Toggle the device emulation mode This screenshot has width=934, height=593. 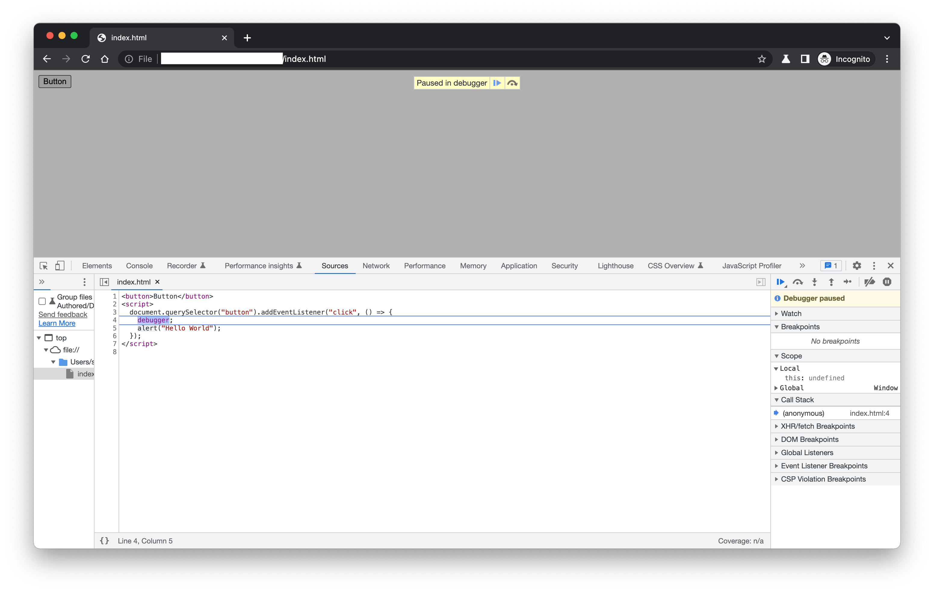click(x=59, y=266)
